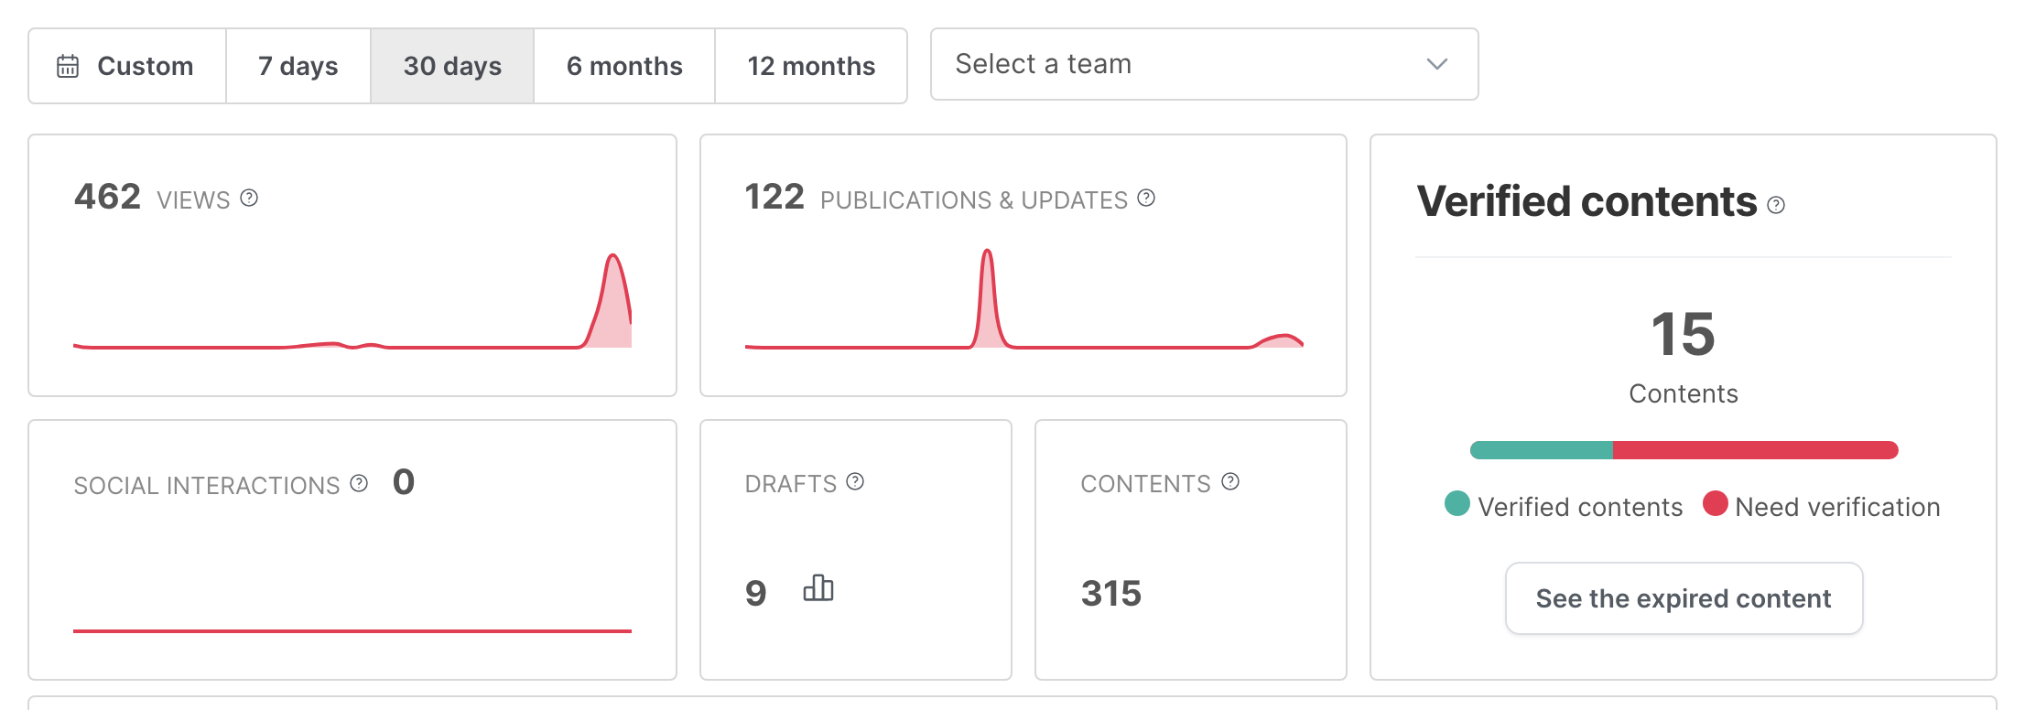Switch to the 7 days range
The height and width of the screenshot is (710, 2025).
tap(298, 66)
